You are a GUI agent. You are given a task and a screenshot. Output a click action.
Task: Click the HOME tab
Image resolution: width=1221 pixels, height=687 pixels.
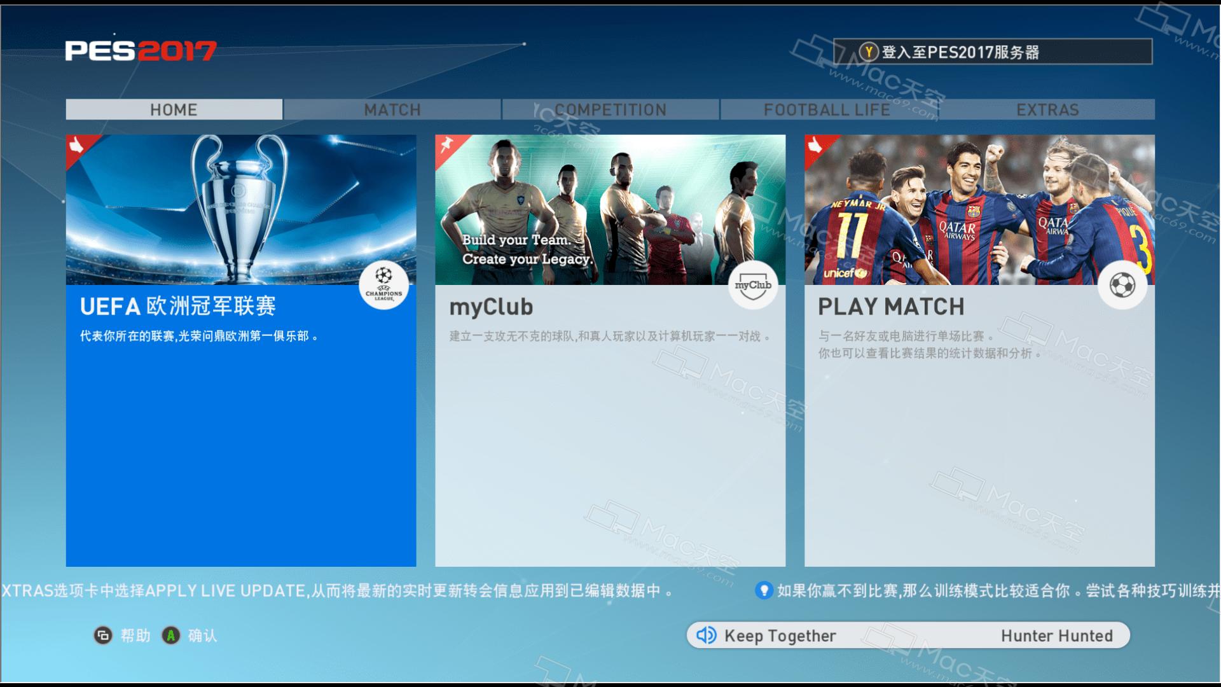coord(174,109)
